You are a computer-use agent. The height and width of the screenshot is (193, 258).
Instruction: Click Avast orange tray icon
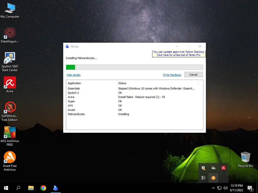point(213,178)
